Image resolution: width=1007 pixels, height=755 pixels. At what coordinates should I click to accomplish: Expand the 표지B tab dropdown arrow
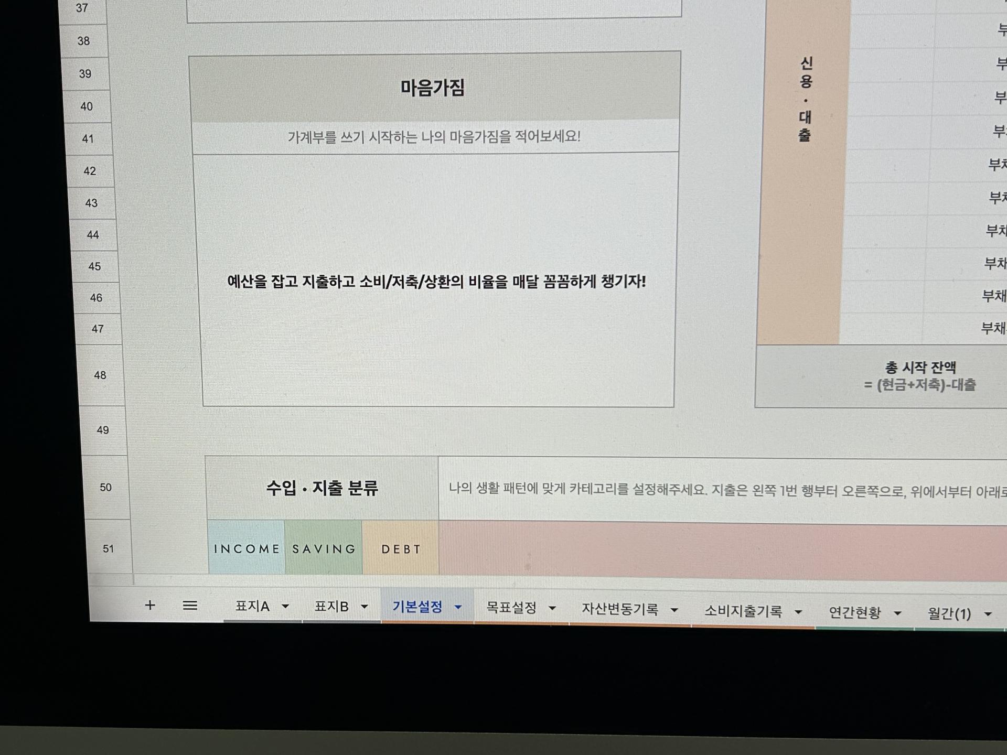tap(365, 607)
